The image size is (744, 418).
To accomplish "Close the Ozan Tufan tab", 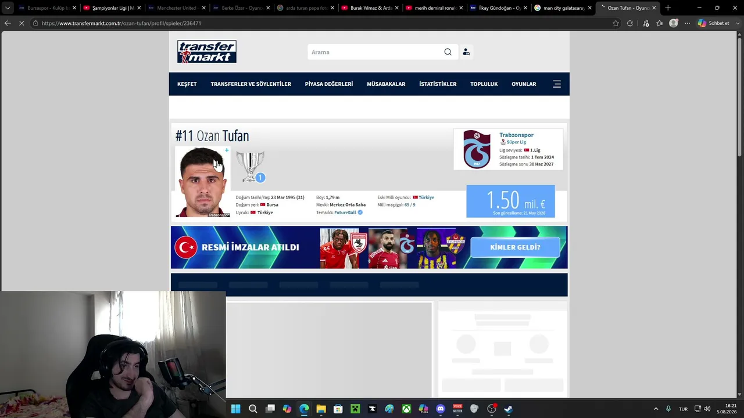I will (654, 8).
